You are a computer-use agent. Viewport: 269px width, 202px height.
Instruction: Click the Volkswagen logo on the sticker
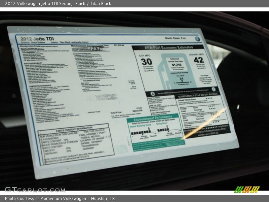[197, 39]
